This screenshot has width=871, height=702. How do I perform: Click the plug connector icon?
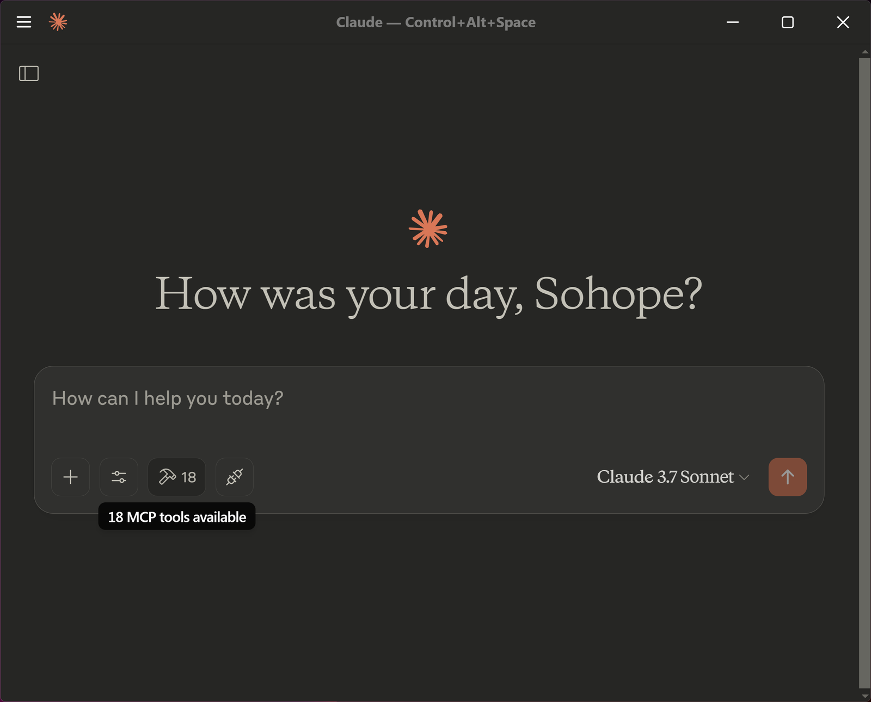coord(235,477)
